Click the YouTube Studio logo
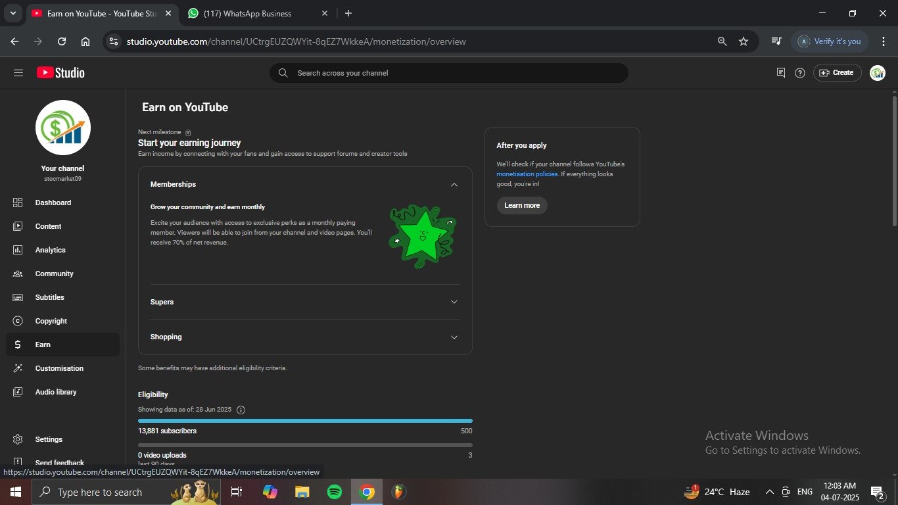This screenshot has height=505, width=898. (60, 73)
